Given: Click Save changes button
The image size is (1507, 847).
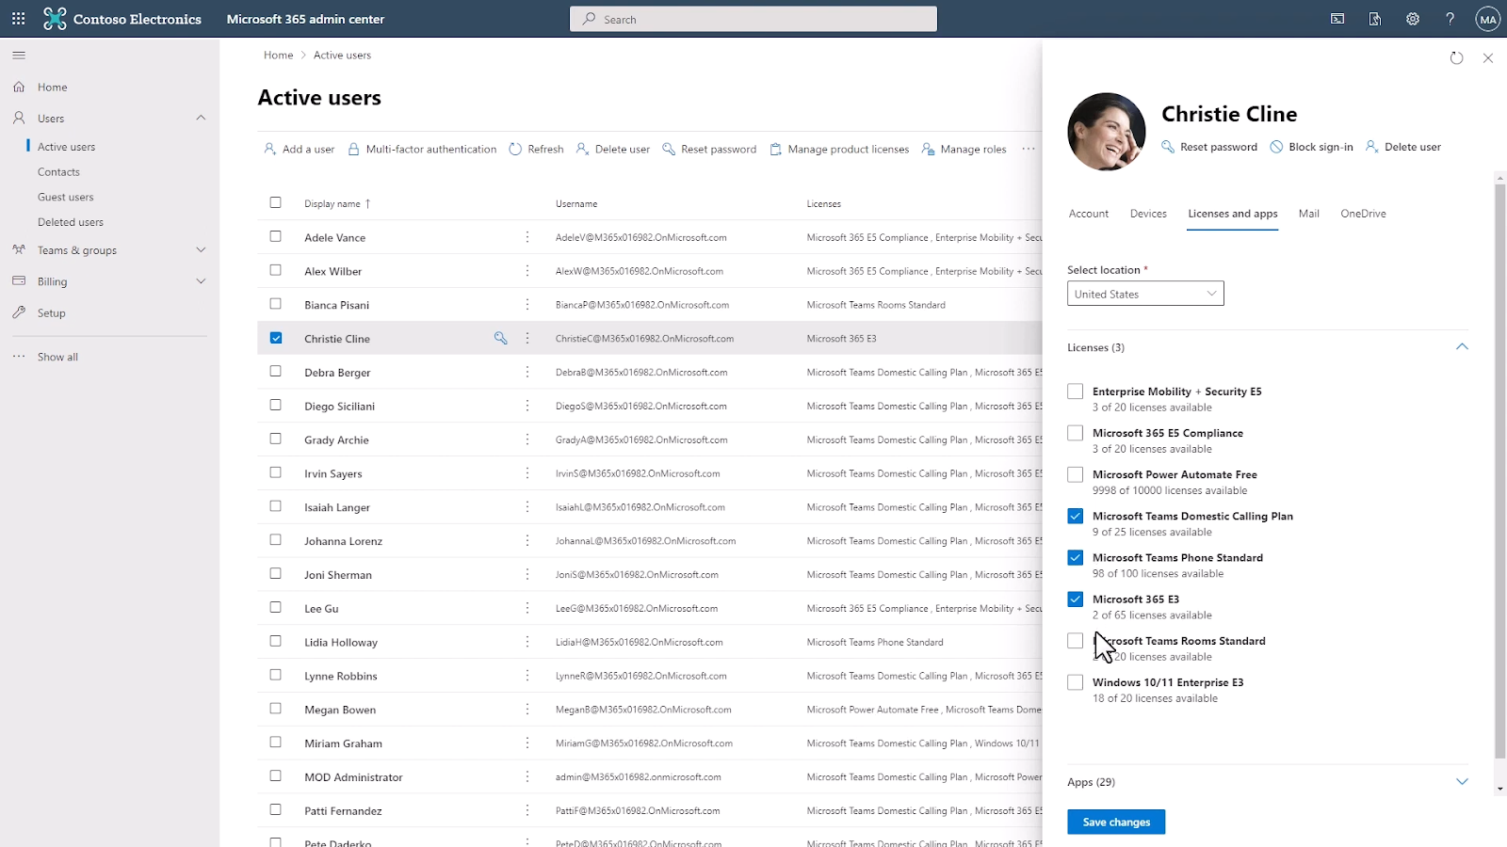Looking at the screenshot, I should click(x=1116, y=822).
